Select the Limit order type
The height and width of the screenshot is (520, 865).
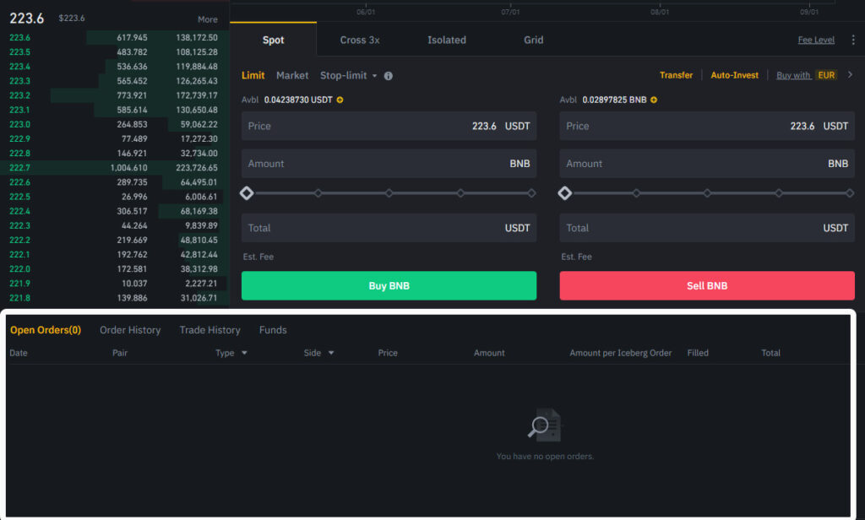253,75
